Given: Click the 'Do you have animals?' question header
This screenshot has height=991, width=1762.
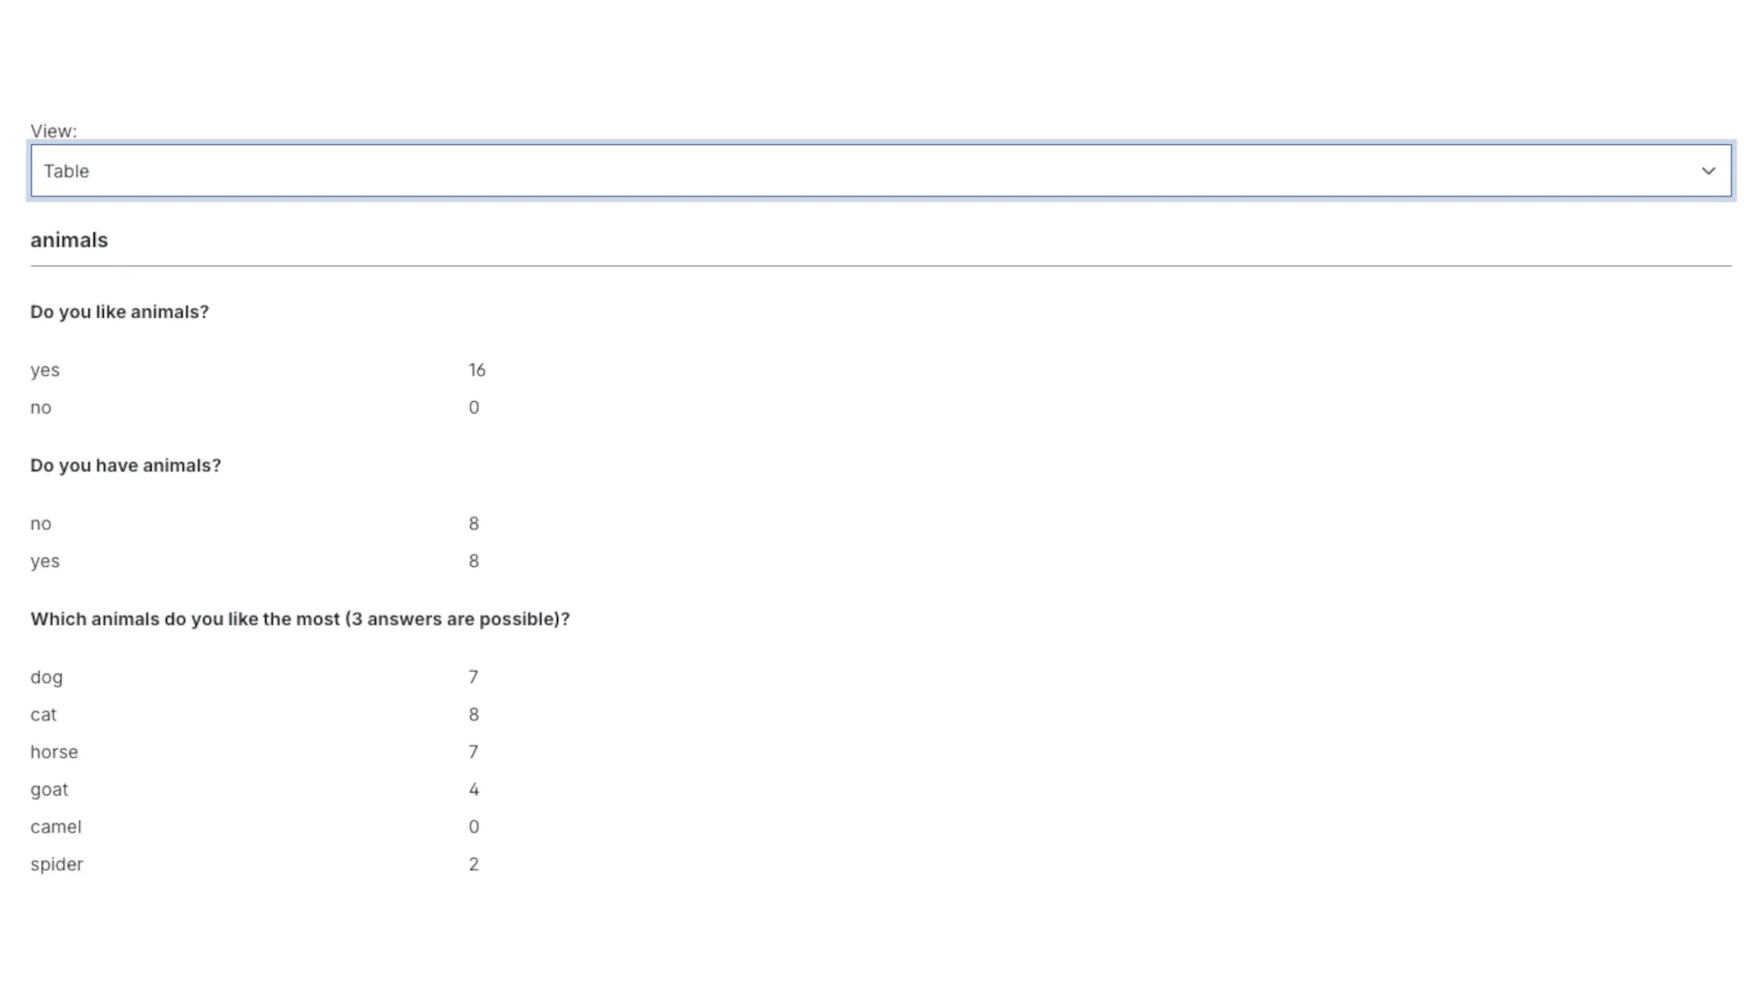Looking at the screenshot, I should tap(126, 465).
